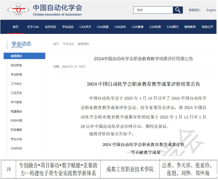Switch language with the English link
The height and width of the screenshot is (180, 218).
click(x=211, y=10)
